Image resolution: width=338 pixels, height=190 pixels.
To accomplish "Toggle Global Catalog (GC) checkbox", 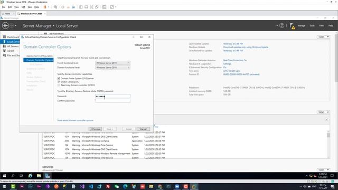I will (59, 82).
